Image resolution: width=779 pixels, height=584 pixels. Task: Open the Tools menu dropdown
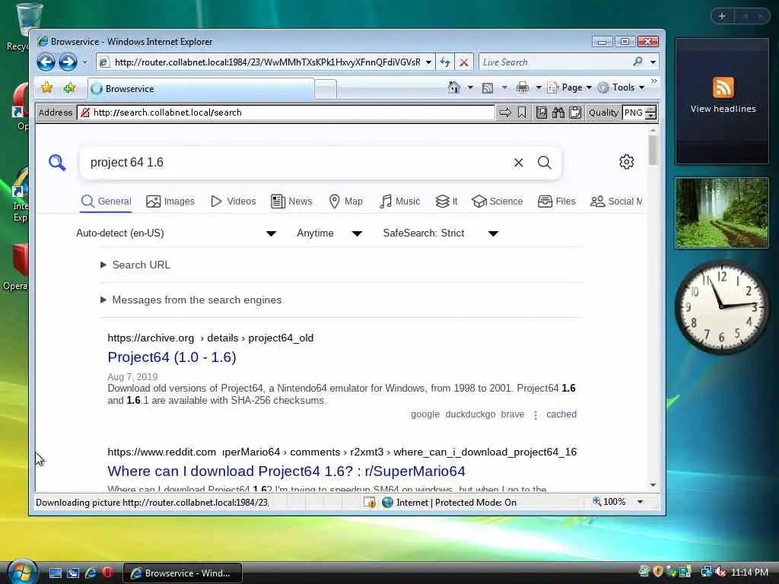(x=621, y=87)
